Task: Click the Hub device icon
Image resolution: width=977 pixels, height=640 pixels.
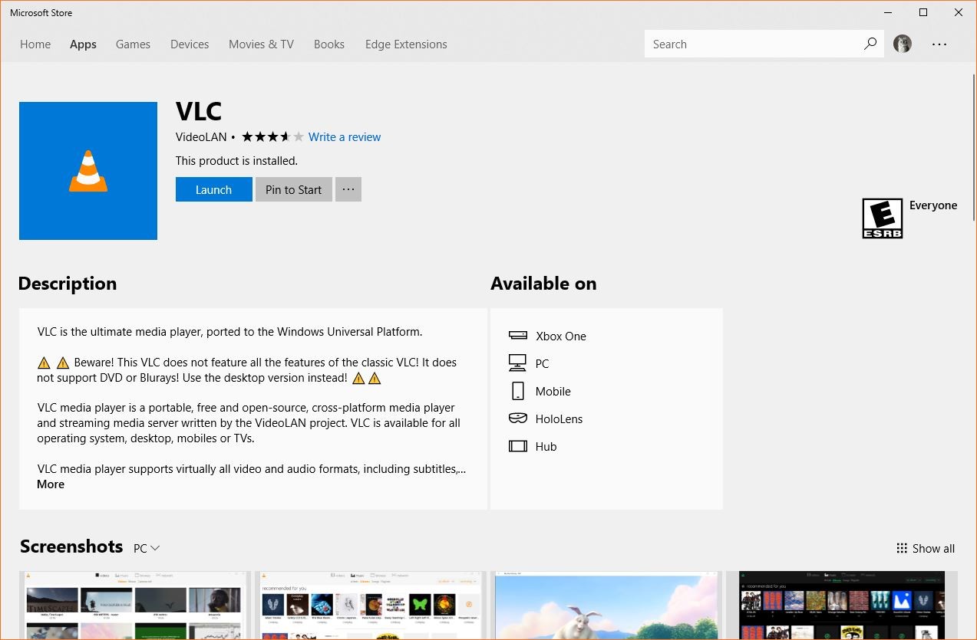Action: (x=518, y=446)
